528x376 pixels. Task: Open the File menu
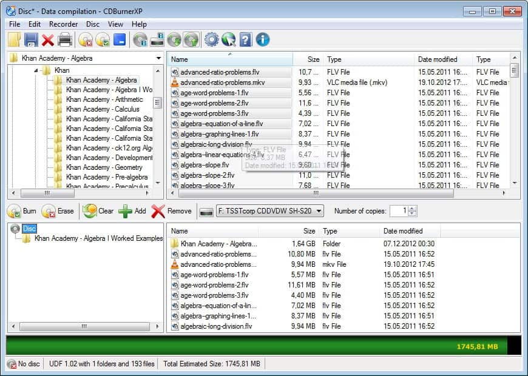pos(15,24)
